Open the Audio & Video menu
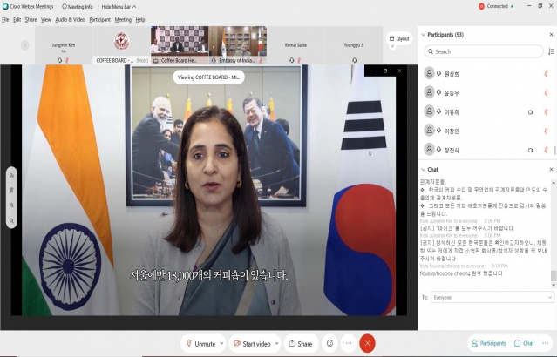 (70, 18)
